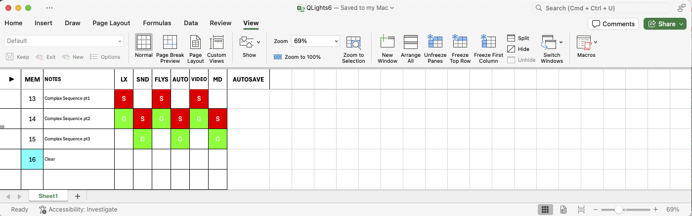Open the Data tab
692x216 pixels.
191,23
